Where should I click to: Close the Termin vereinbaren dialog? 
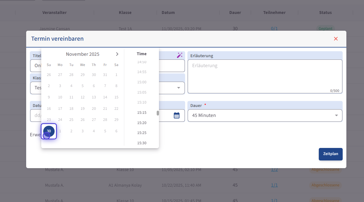coord(336,39)
